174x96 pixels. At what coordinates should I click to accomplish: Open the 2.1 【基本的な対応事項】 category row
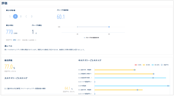(39, 89)
